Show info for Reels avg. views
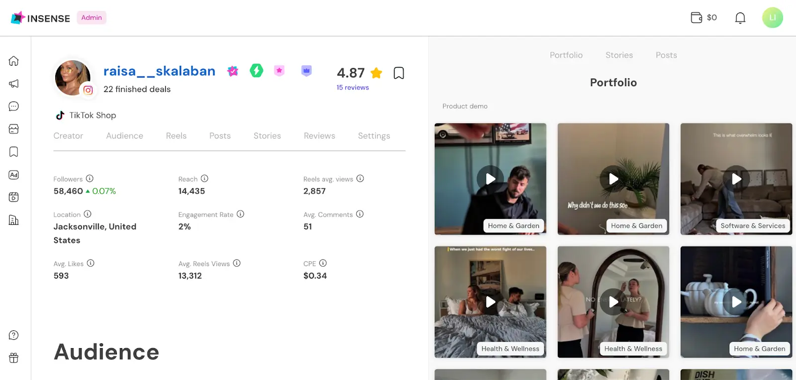This screenshot has height=380, width=796. click(x=360, y=179)
